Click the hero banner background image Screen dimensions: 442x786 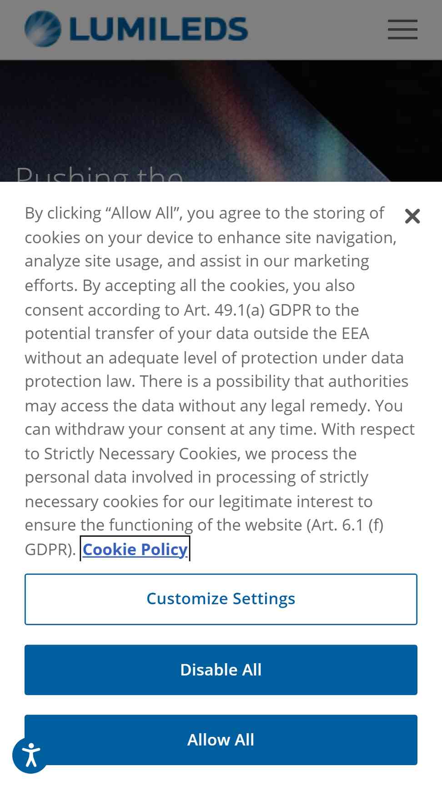click(221, 121)
